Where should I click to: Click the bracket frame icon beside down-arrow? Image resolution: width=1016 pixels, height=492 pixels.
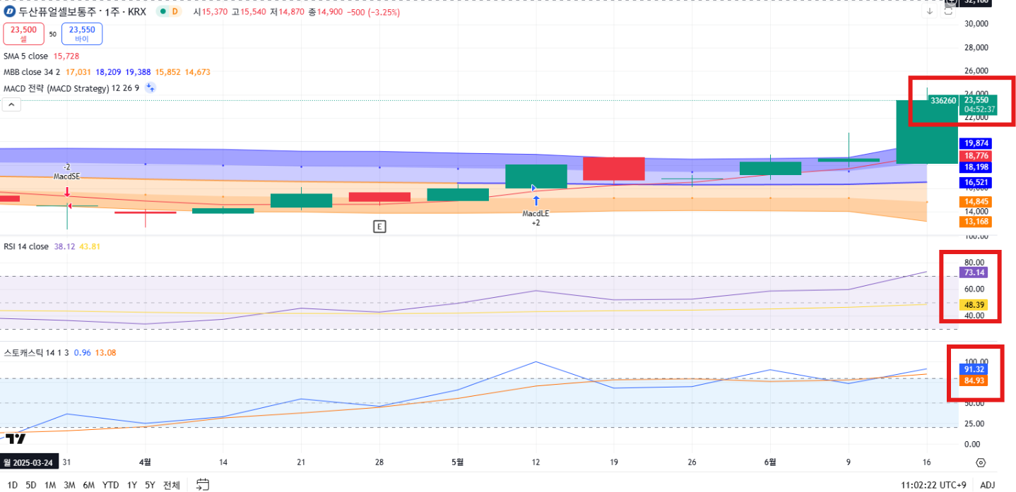(949, 11)
